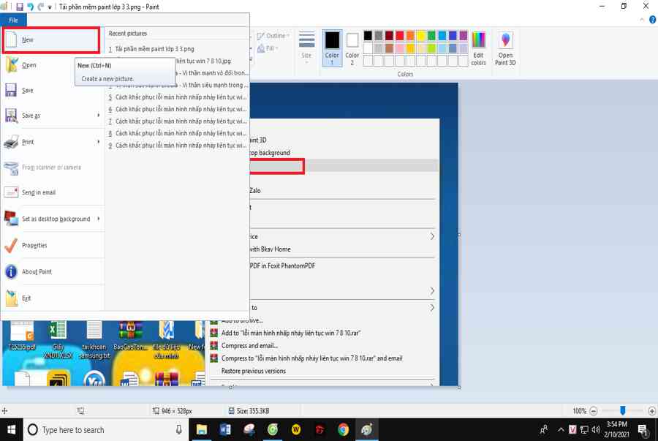Open the Size thickness dropdown
658x441 pixels.
pos(306,48)
